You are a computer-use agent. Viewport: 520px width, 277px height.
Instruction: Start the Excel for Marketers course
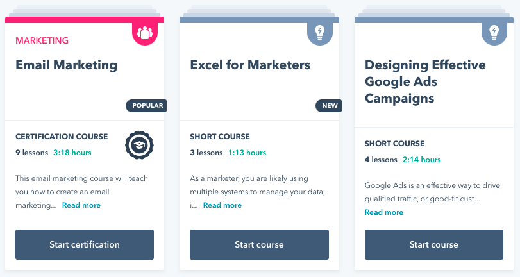259,244
